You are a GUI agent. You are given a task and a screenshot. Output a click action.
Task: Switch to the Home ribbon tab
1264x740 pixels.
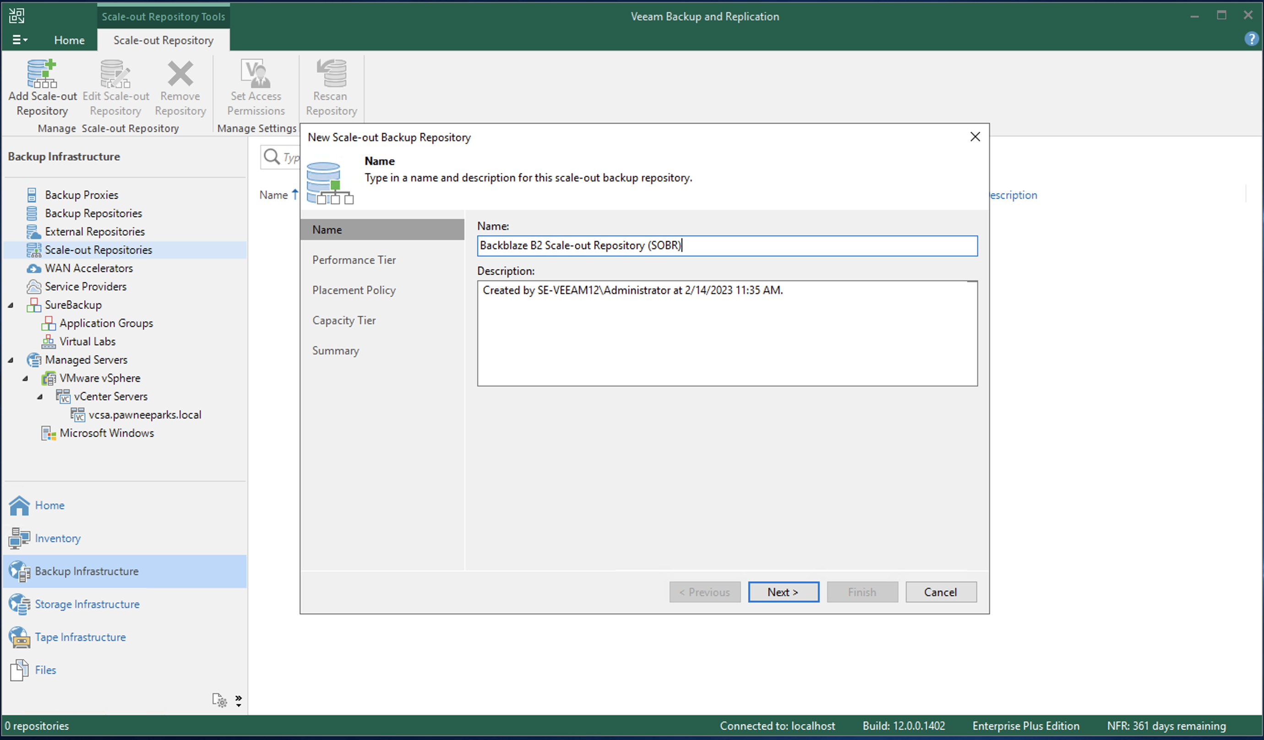click(x=69, y=40)
